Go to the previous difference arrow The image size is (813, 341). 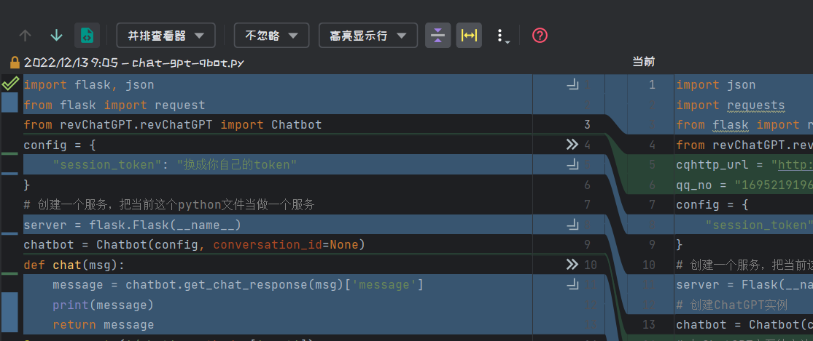coord(26,35)
